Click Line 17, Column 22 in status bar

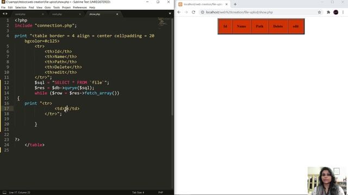pyautogui.click(x=20, y=193)
